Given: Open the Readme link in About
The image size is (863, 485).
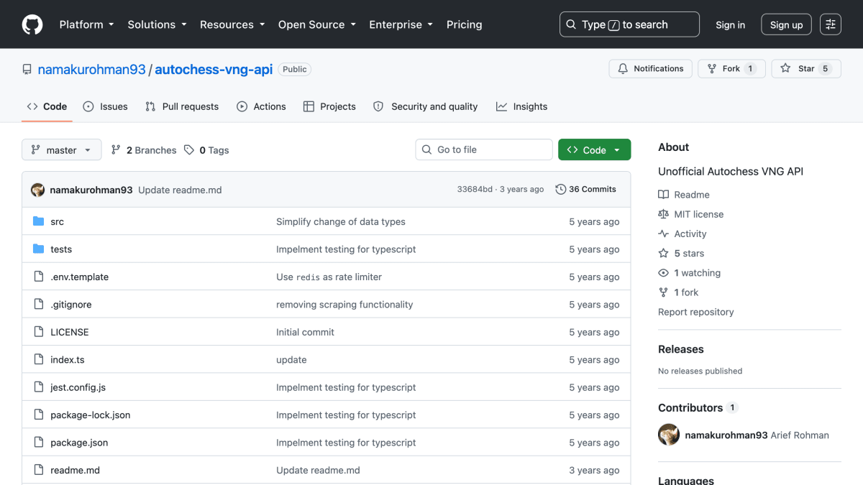Looking at the screenshot, I should coord(684,195).
